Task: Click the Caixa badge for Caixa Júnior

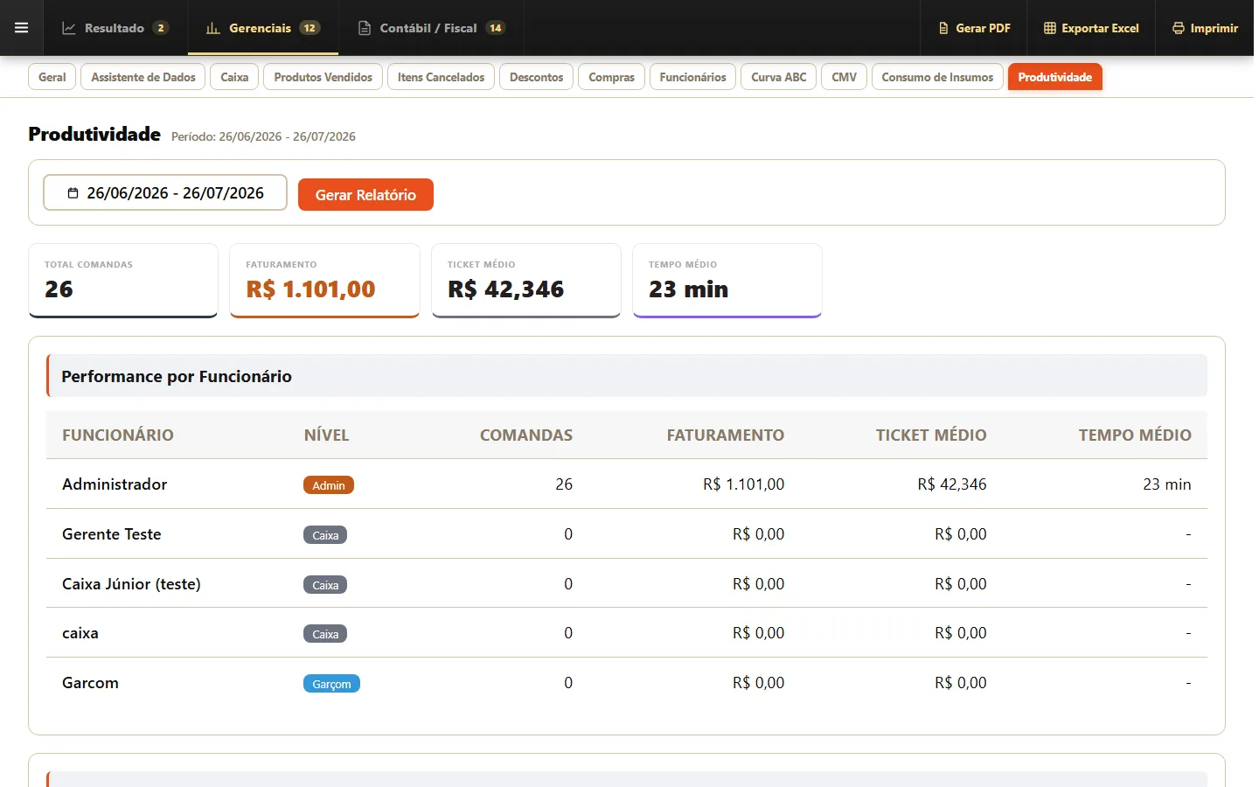Action: point(325,585)
